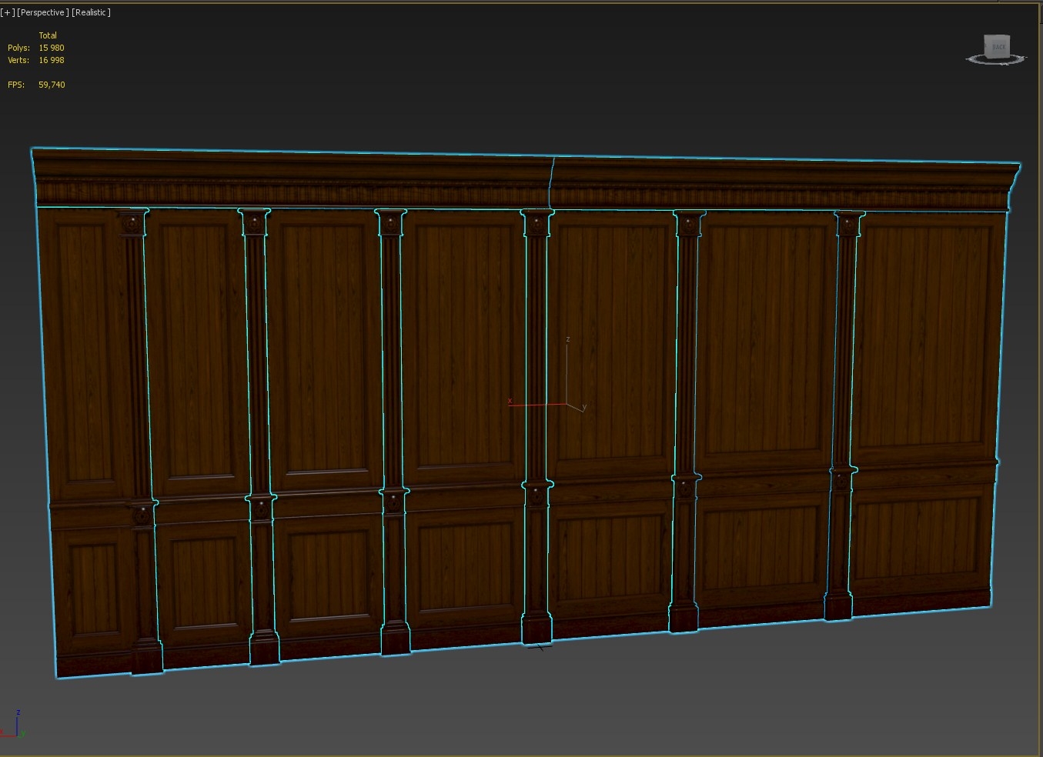Open the Realistic shading mode dropdown
The width and height of the screenshot is (1043, 757).
(91, 12)
